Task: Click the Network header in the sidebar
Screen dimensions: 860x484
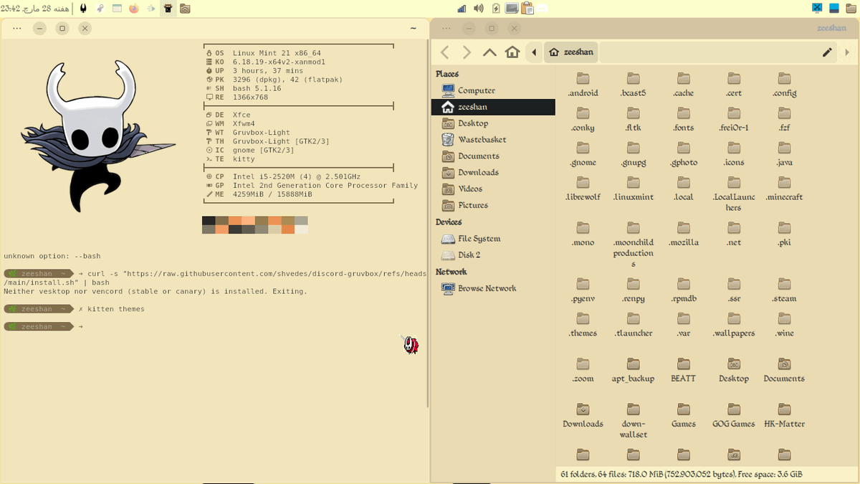Action: click(x=451, y=272)
